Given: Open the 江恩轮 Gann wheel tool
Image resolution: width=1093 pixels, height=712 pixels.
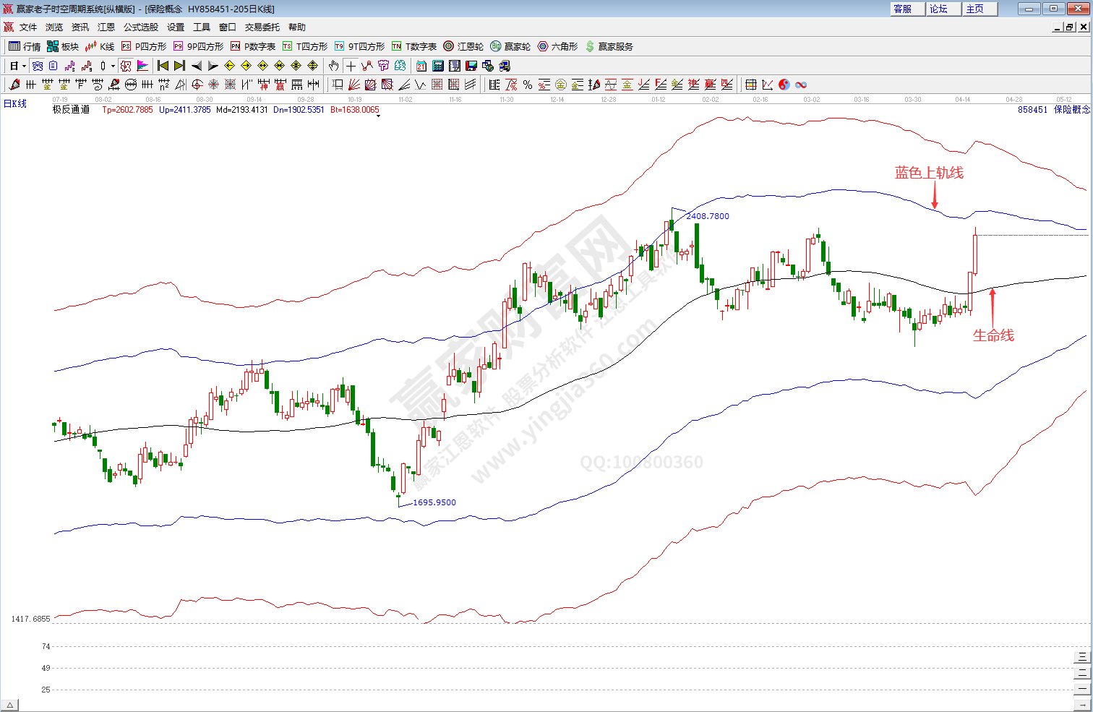Looking at the screenshot, I should tap(463, 46).
